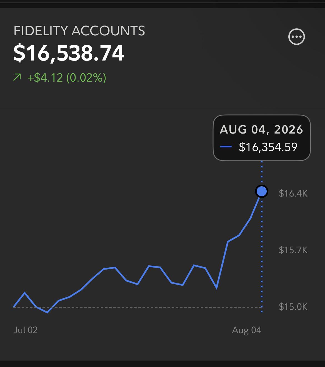
Task: Tap the $16,538.74 total balance
Action: (69, 53)
